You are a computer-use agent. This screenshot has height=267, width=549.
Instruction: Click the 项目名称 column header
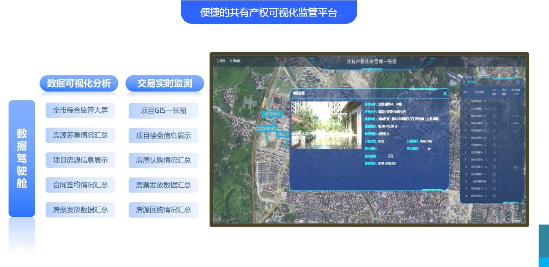(480, 92)
